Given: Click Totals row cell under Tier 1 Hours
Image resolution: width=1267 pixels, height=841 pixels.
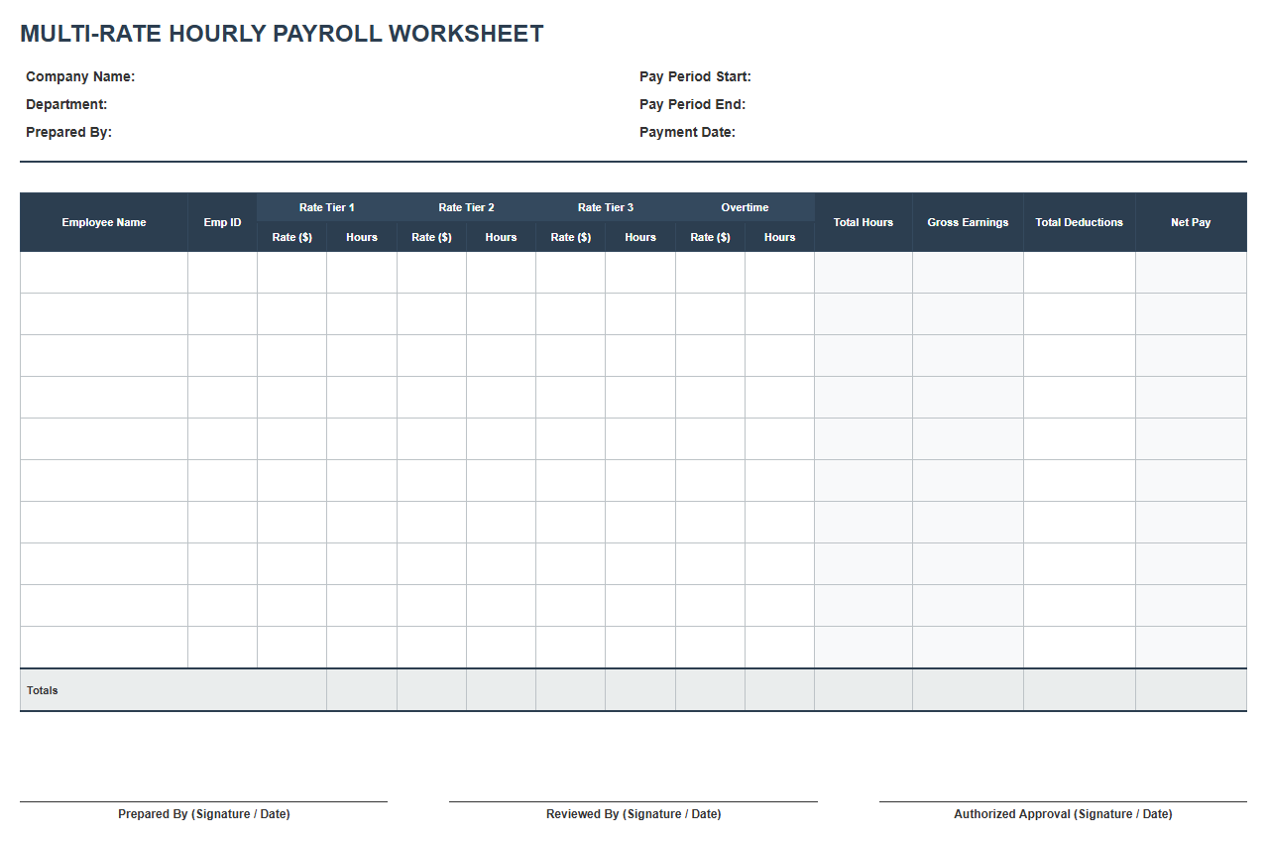Looking at the screenshot, I should (362, 690).
